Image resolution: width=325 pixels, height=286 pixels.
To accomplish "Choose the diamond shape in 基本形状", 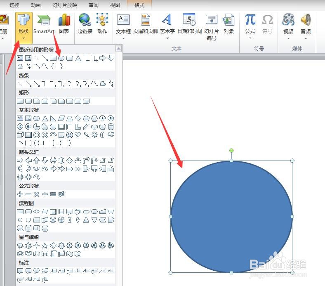I will [78, 118].
